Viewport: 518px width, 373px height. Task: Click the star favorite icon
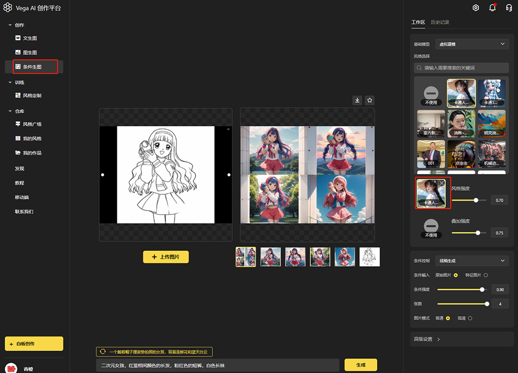370,100
